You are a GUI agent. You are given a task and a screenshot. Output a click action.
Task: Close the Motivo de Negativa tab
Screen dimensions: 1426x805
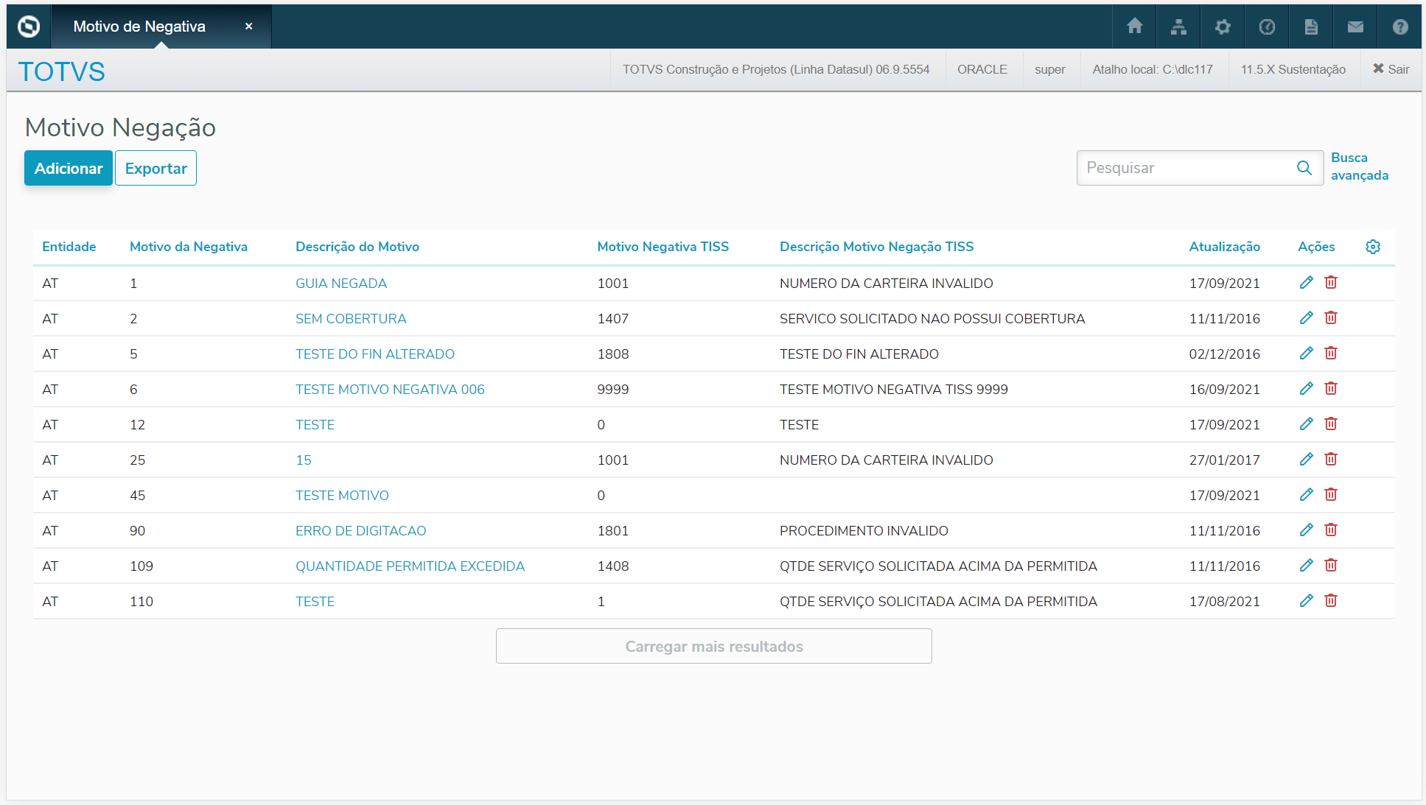pos(249,27)
